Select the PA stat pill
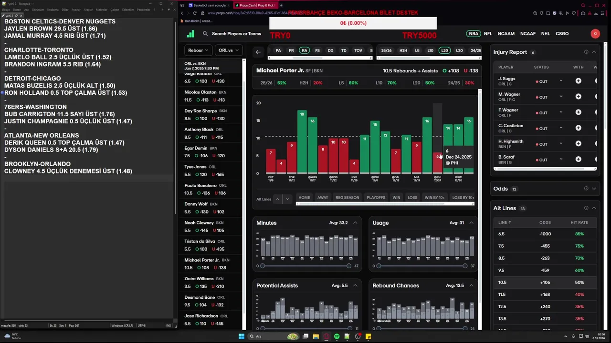Image resolution: width=611 pixels, height=343 pixels. (x=278, y=50)
